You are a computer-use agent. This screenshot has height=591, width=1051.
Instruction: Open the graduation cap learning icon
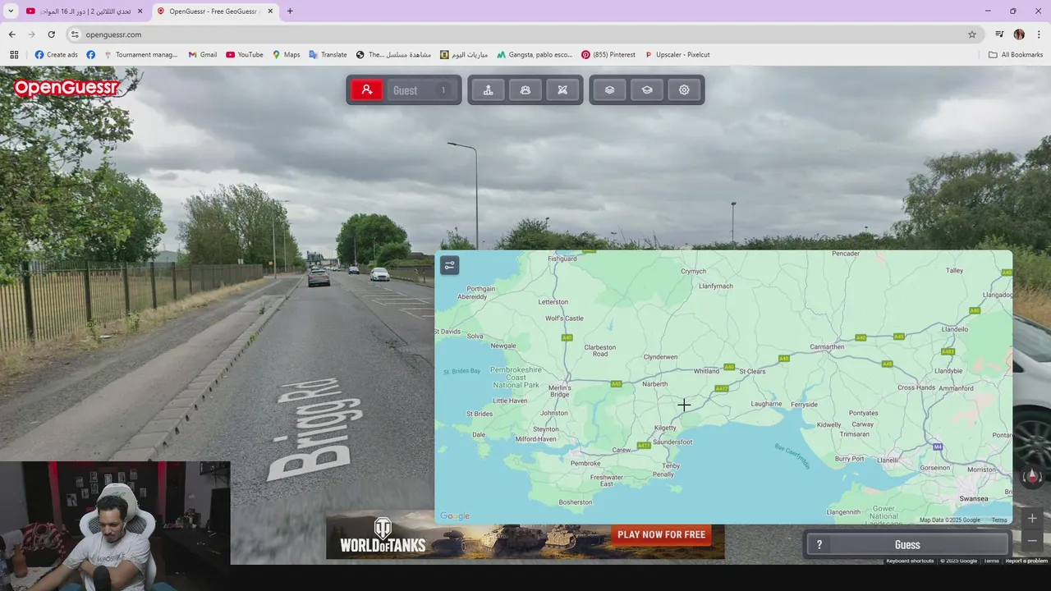[647, 90]
